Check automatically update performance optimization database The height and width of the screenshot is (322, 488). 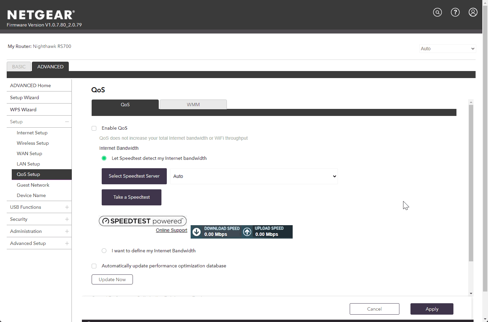[x=94, y=266]
